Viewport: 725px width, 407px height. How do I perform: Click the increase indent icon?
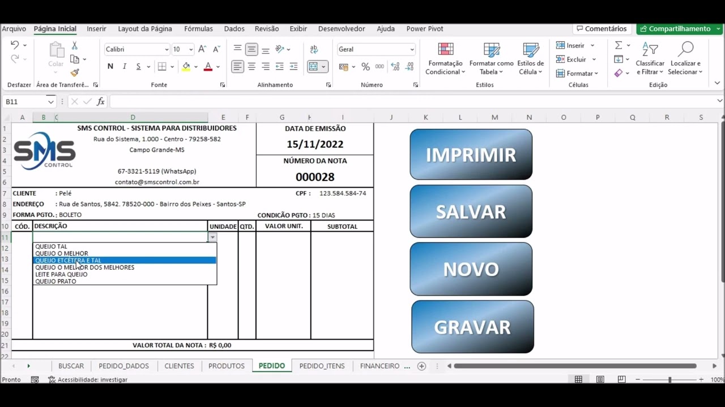coord(293,67)
